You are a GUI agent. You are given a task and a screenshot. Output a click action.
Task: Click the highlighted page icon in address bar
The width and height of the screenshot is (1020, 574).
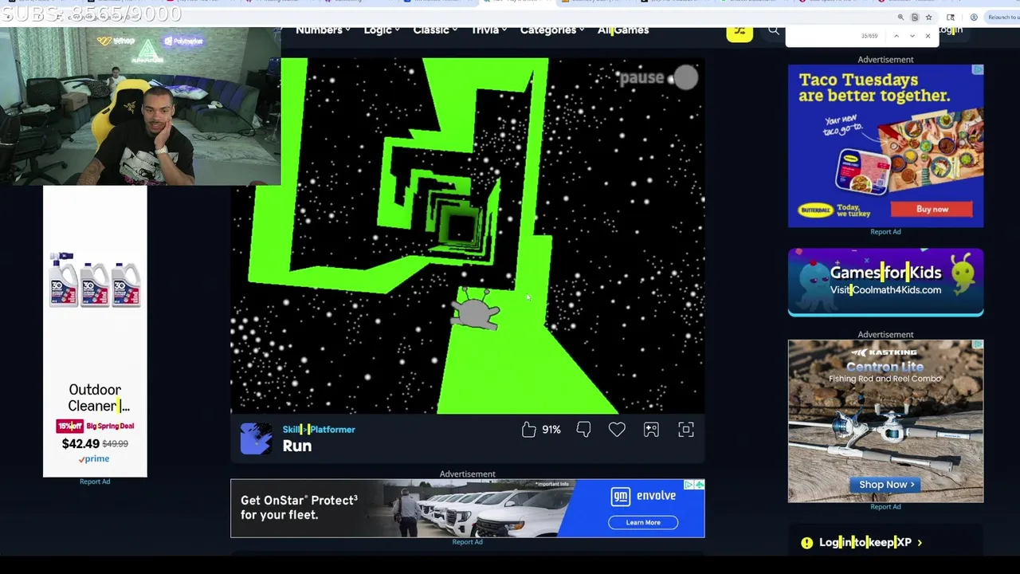point(915,17)
